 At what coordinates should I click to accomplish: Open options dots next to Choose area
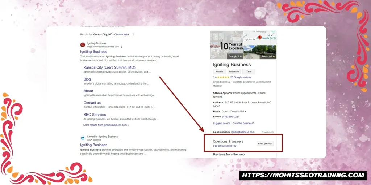(x=133, y=34)
